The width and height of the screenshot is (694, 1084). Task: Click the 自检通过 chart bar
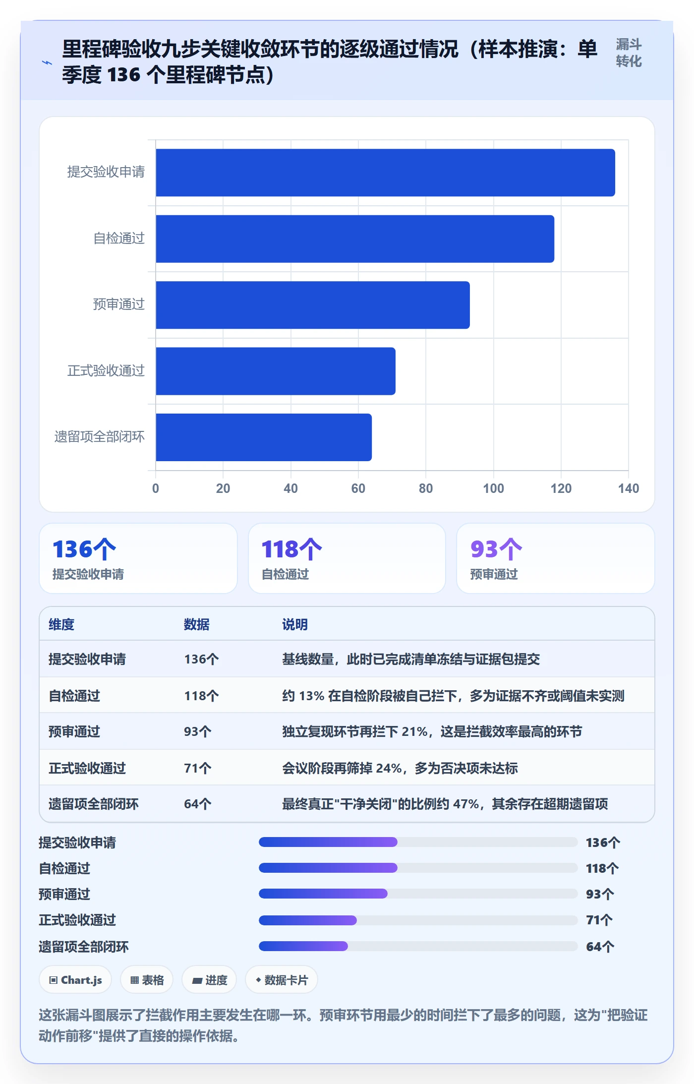pyautogui.click(x=355, y=239)
